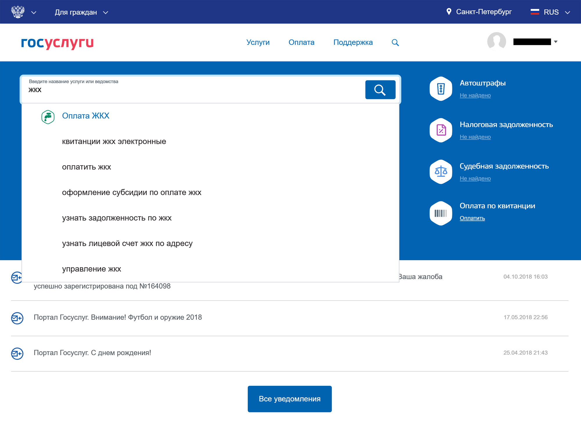Click the mail icon beside 'Футбол и оружие 2018'
Image resolution: width=581 pixels, height=429 pixels.
(x=17, y=318)
